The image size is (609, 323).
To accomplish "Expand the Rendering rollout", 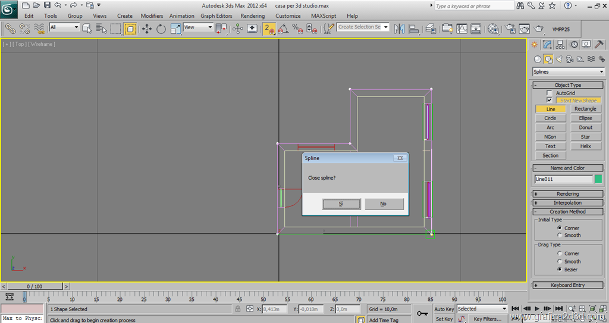I will tap(567, 194).
